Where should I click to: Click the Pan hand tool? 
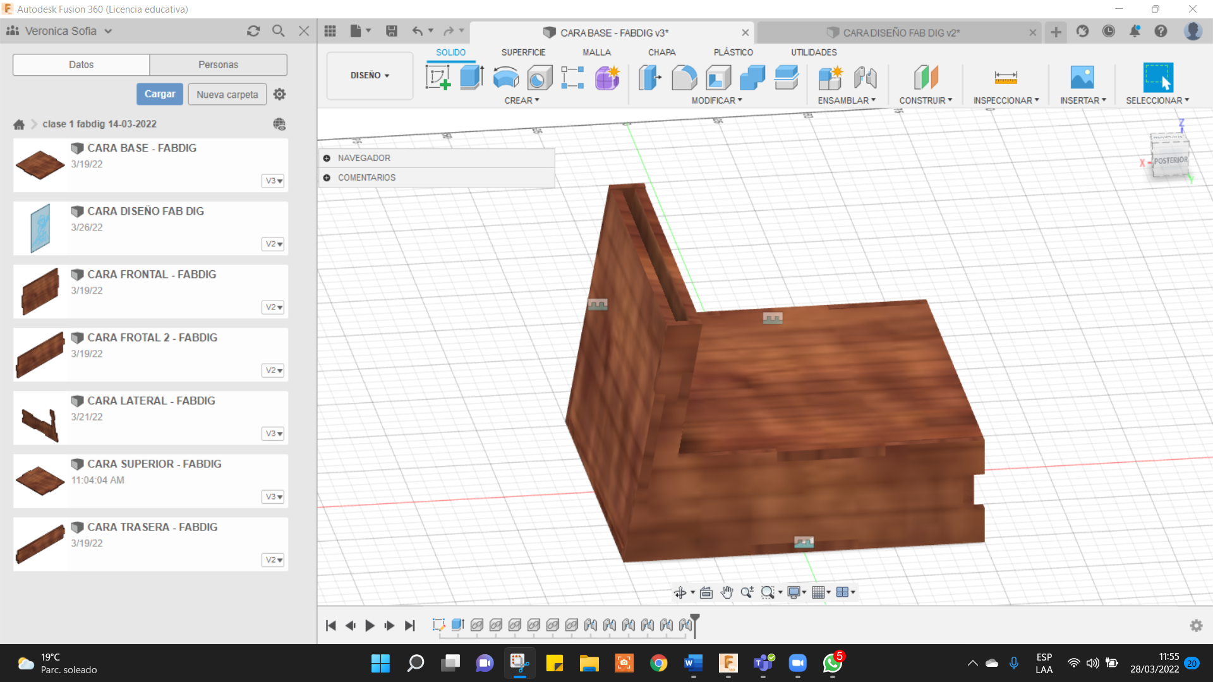(x=727, y=592)
